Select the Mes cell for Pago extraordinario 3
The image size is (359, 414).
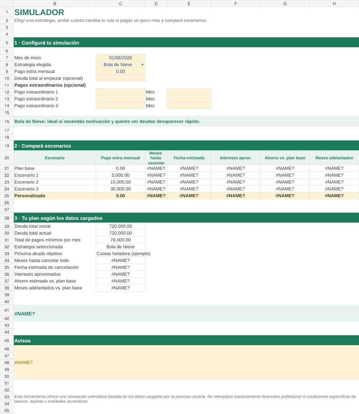189,106
